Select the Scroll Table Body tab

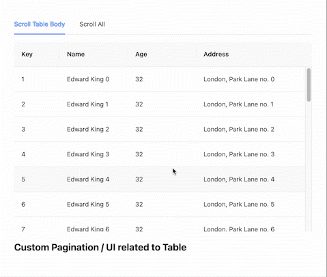click(x=40, y=25)
